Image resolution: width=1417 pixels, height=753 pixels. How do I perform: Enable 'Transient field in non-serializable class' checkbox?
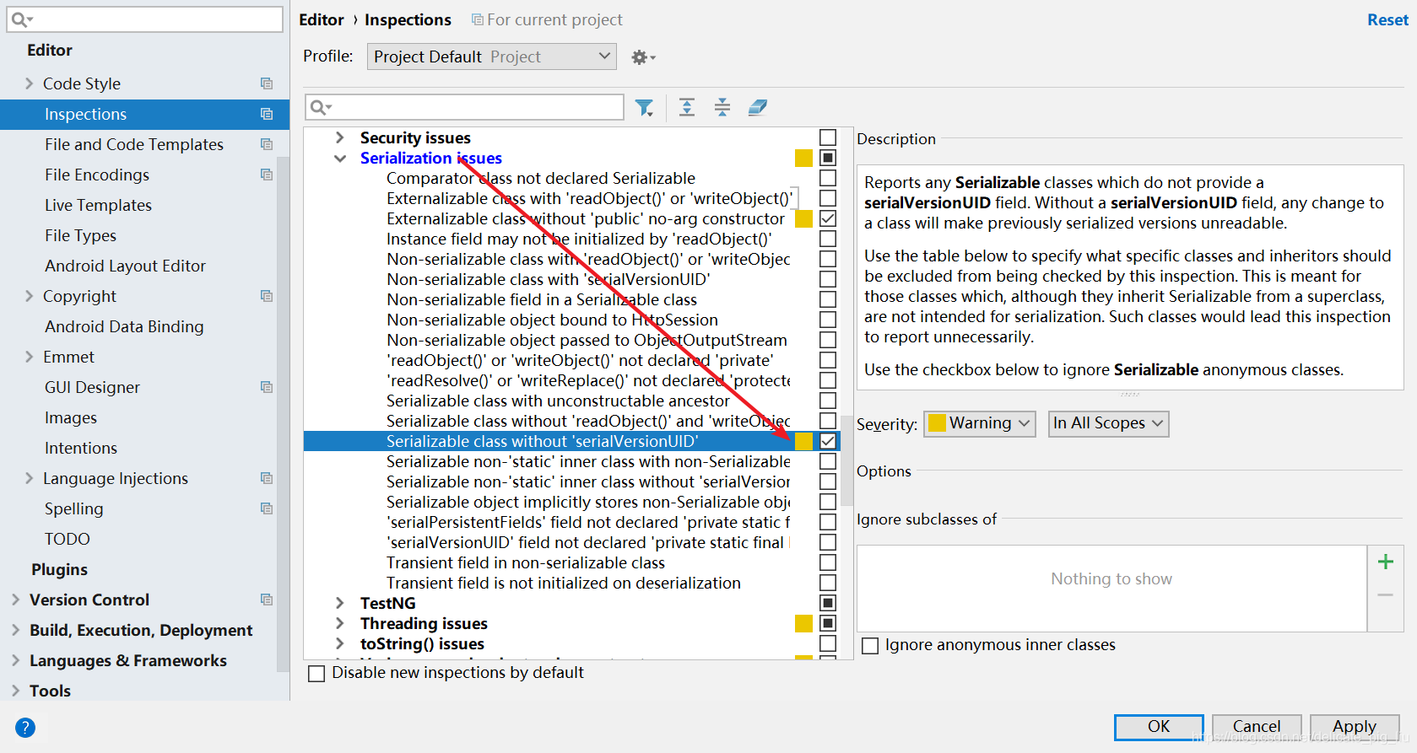pos(828,562)
